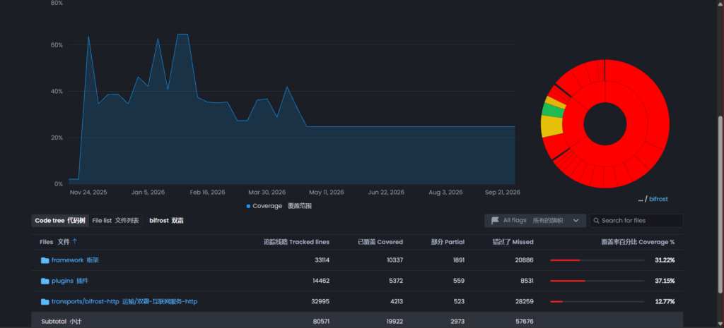Sort table by Partial column
Image resolution: width=724 pixels, height=328 pixels.
(x=448, y=242)
